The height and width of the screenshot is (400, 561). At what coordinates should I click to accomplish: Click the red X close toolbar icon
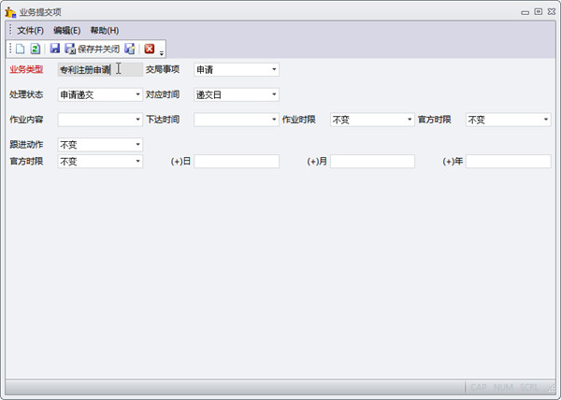pos(150,49)
